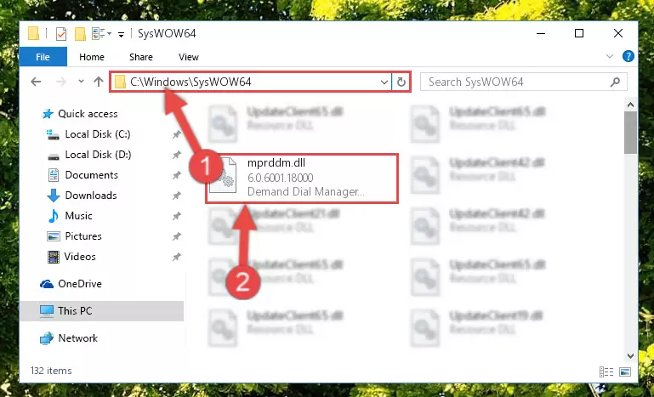Screen dimensions: 654x397
Task: Switch to the details view layout
Action: click(606, 371)
